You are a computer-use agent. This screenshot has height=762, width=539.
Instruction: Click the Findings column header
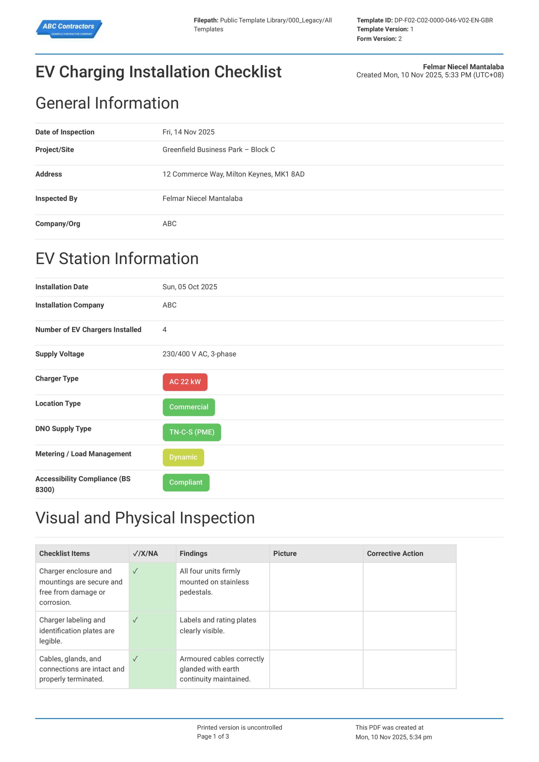pos(193,554)
